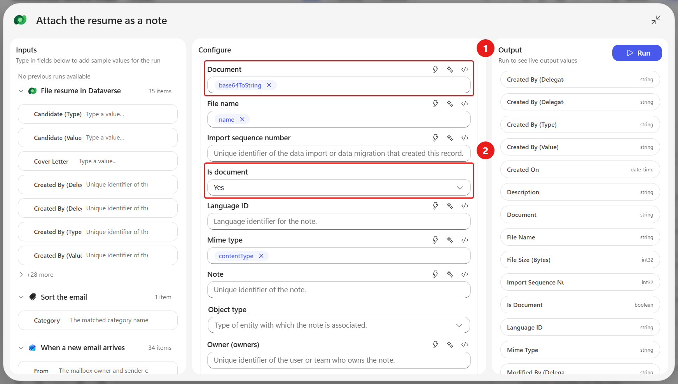Click the sparkle icon on the File name field
Screen dimensions: 678x384
click(x=450, y=104)
